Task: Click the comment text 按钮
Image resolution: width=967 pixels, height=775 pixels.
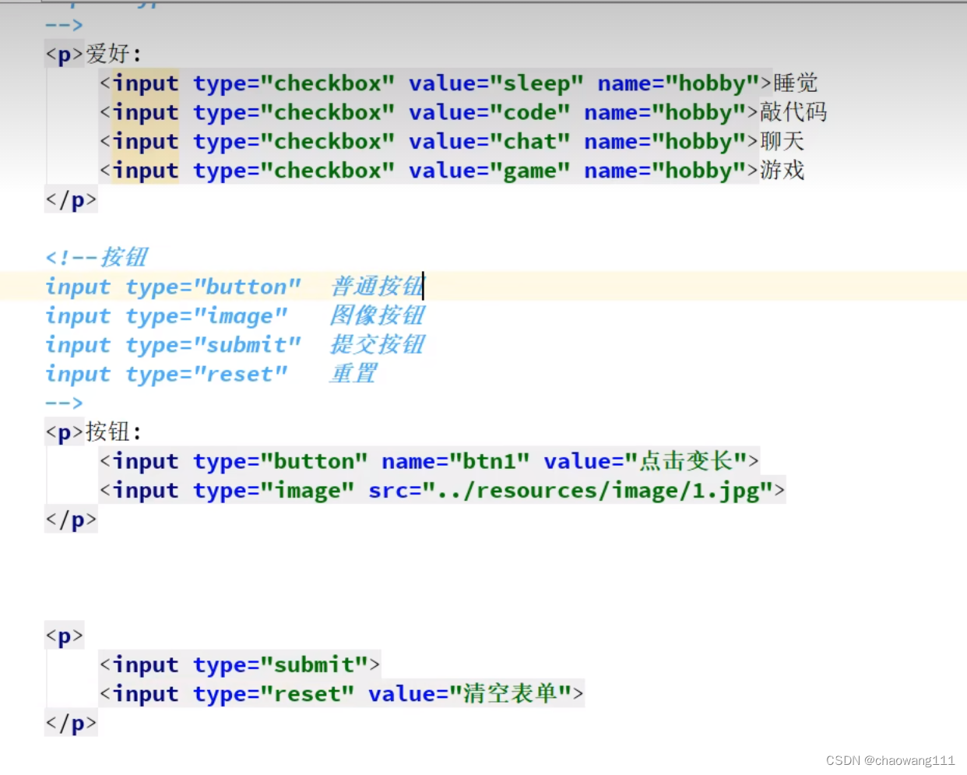Action: click(x=125, y=257)
